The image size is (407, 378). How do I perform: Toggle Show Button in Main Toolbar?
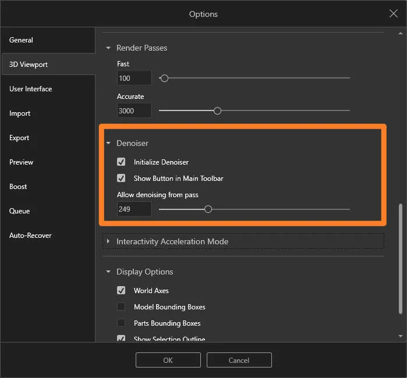coord(121,179)
